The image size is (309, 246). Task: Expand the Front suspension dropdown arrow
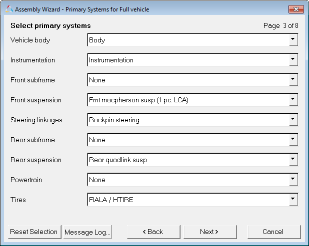pos(293,100)
